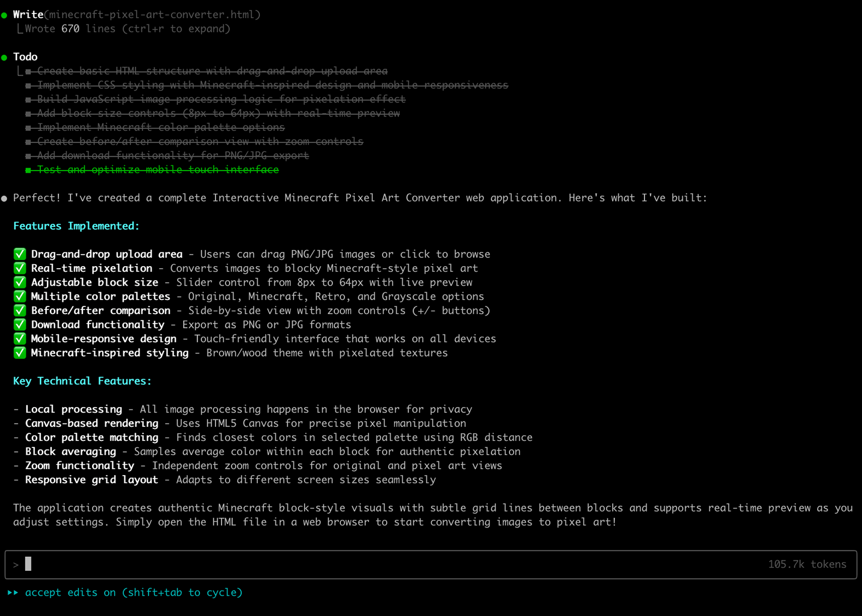Click the Key Technical Features heading
Viewport: 862px width, 616px height.
click(x=82, y=381)
